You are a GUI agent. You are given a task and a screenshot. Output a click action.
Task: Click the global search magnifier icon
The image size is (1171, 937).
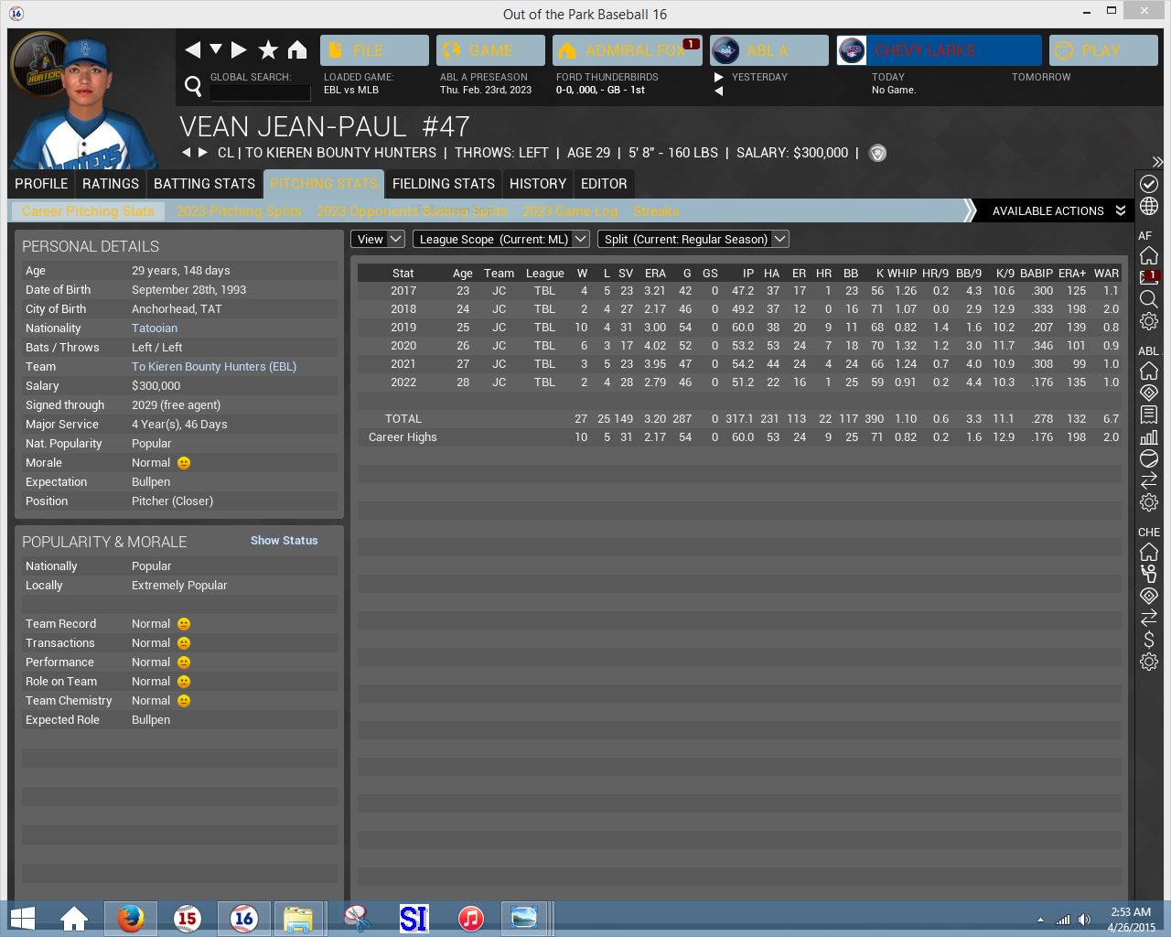pyautogui.click(x=193, y=86)
